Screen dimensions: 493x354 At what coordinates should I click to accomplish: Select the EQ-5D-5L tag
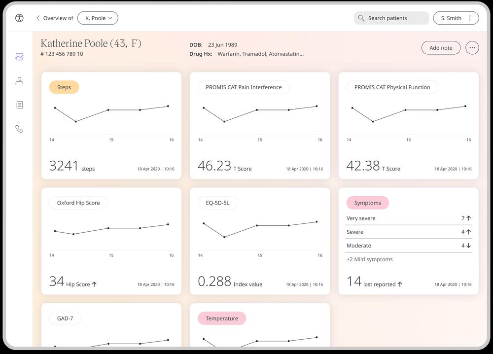[x=217, y=203]
